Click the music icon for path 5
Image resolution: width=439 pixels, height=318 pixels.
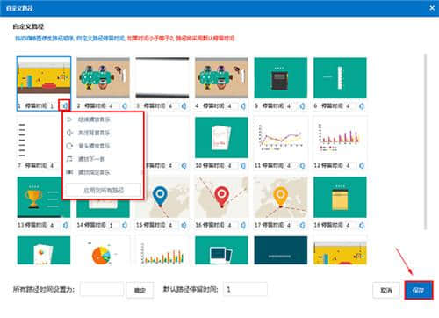pyautogui.click(x=302, y=106)
